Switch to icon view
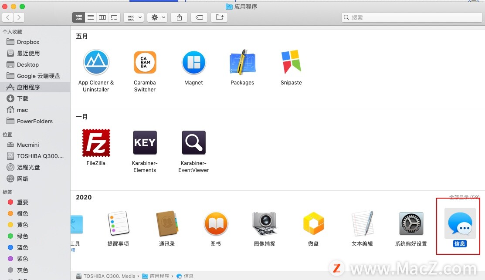The image size is (485, 280). [x=78, y=17]
